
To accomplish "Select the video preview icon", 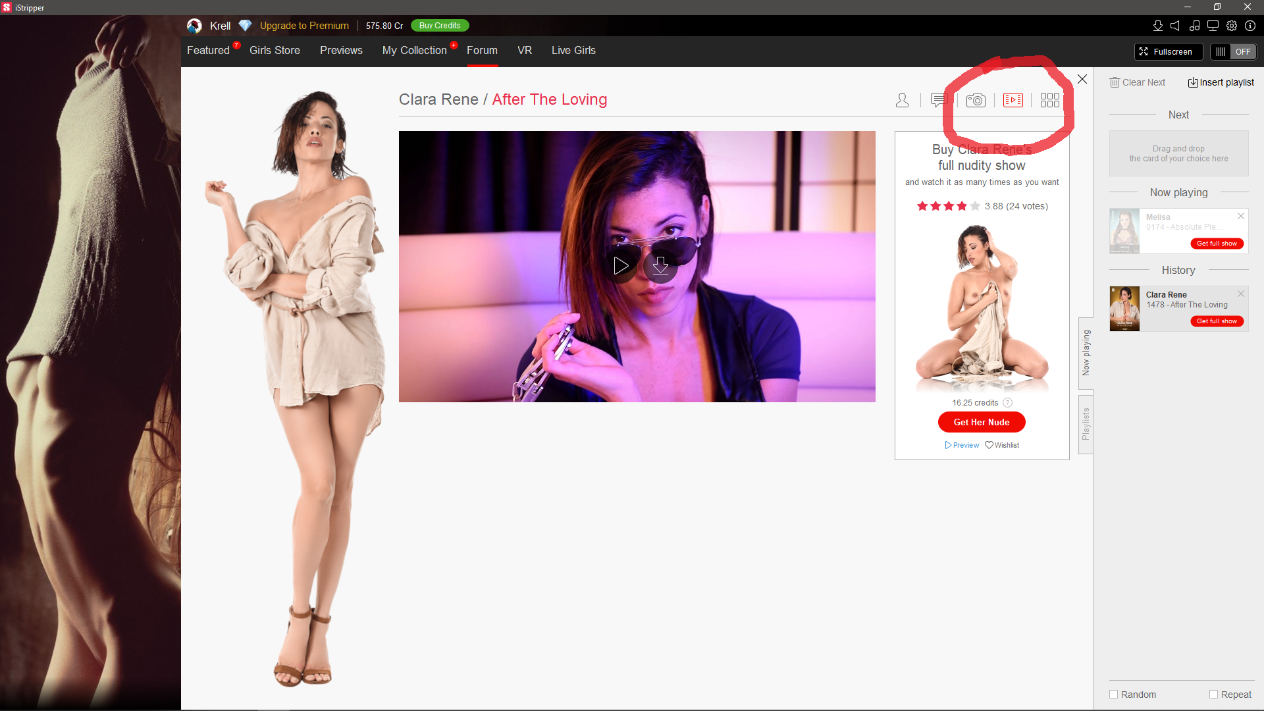I will coord(1013,100).
